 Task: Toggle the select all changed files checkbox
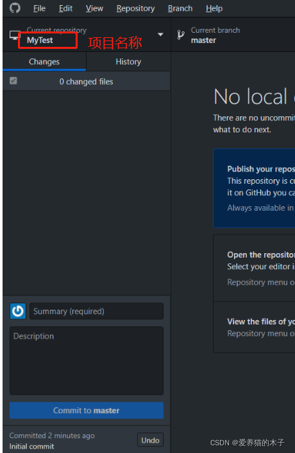click(13, 80)
